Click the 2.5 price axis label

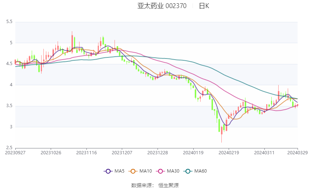pos(9,148)
